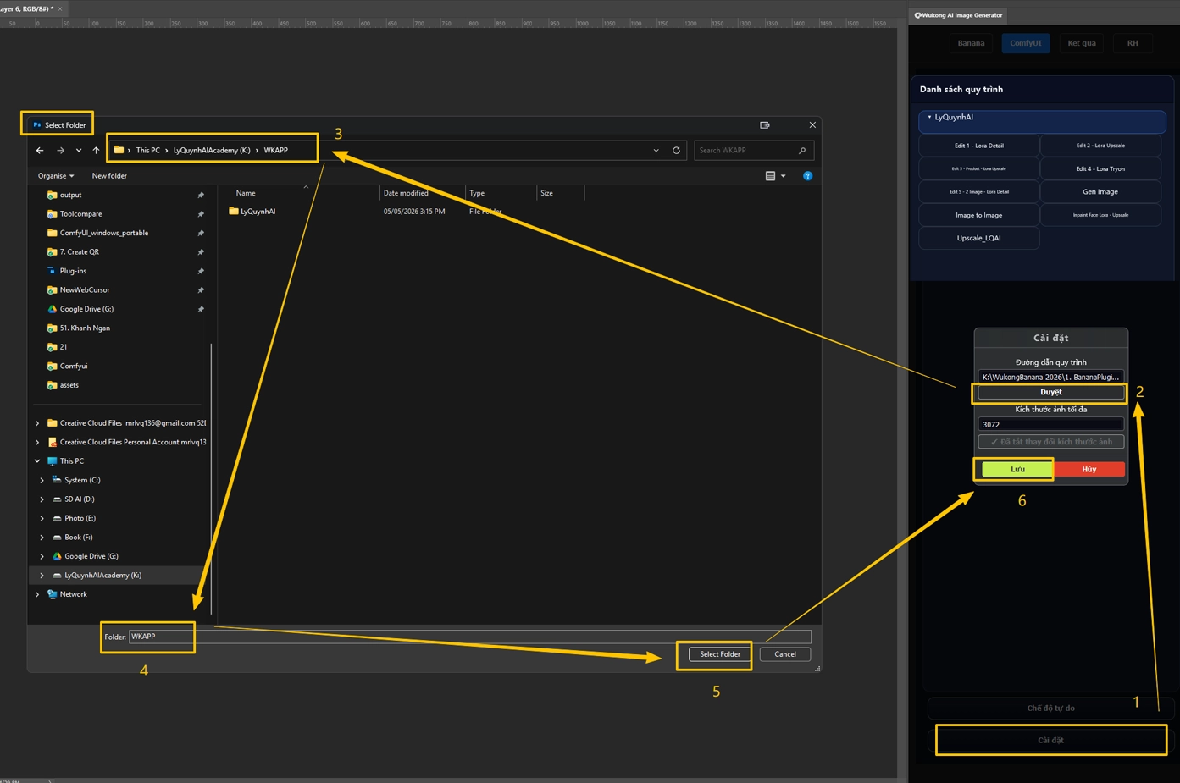Toggle the 'Đã tắt thay đổi kích thước ảnh' option
The height and width of the screenshot is (783, 1180).
pyautogui.click(x=1051, y=442)
